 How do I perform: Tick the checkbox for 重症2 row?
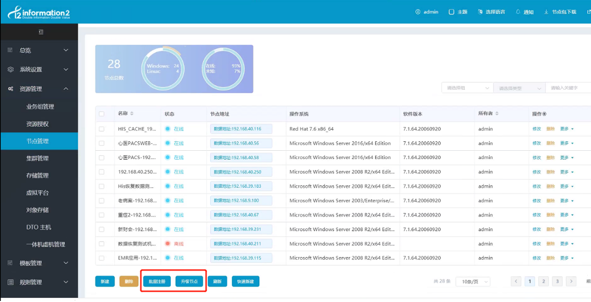(x=101, y=215)
